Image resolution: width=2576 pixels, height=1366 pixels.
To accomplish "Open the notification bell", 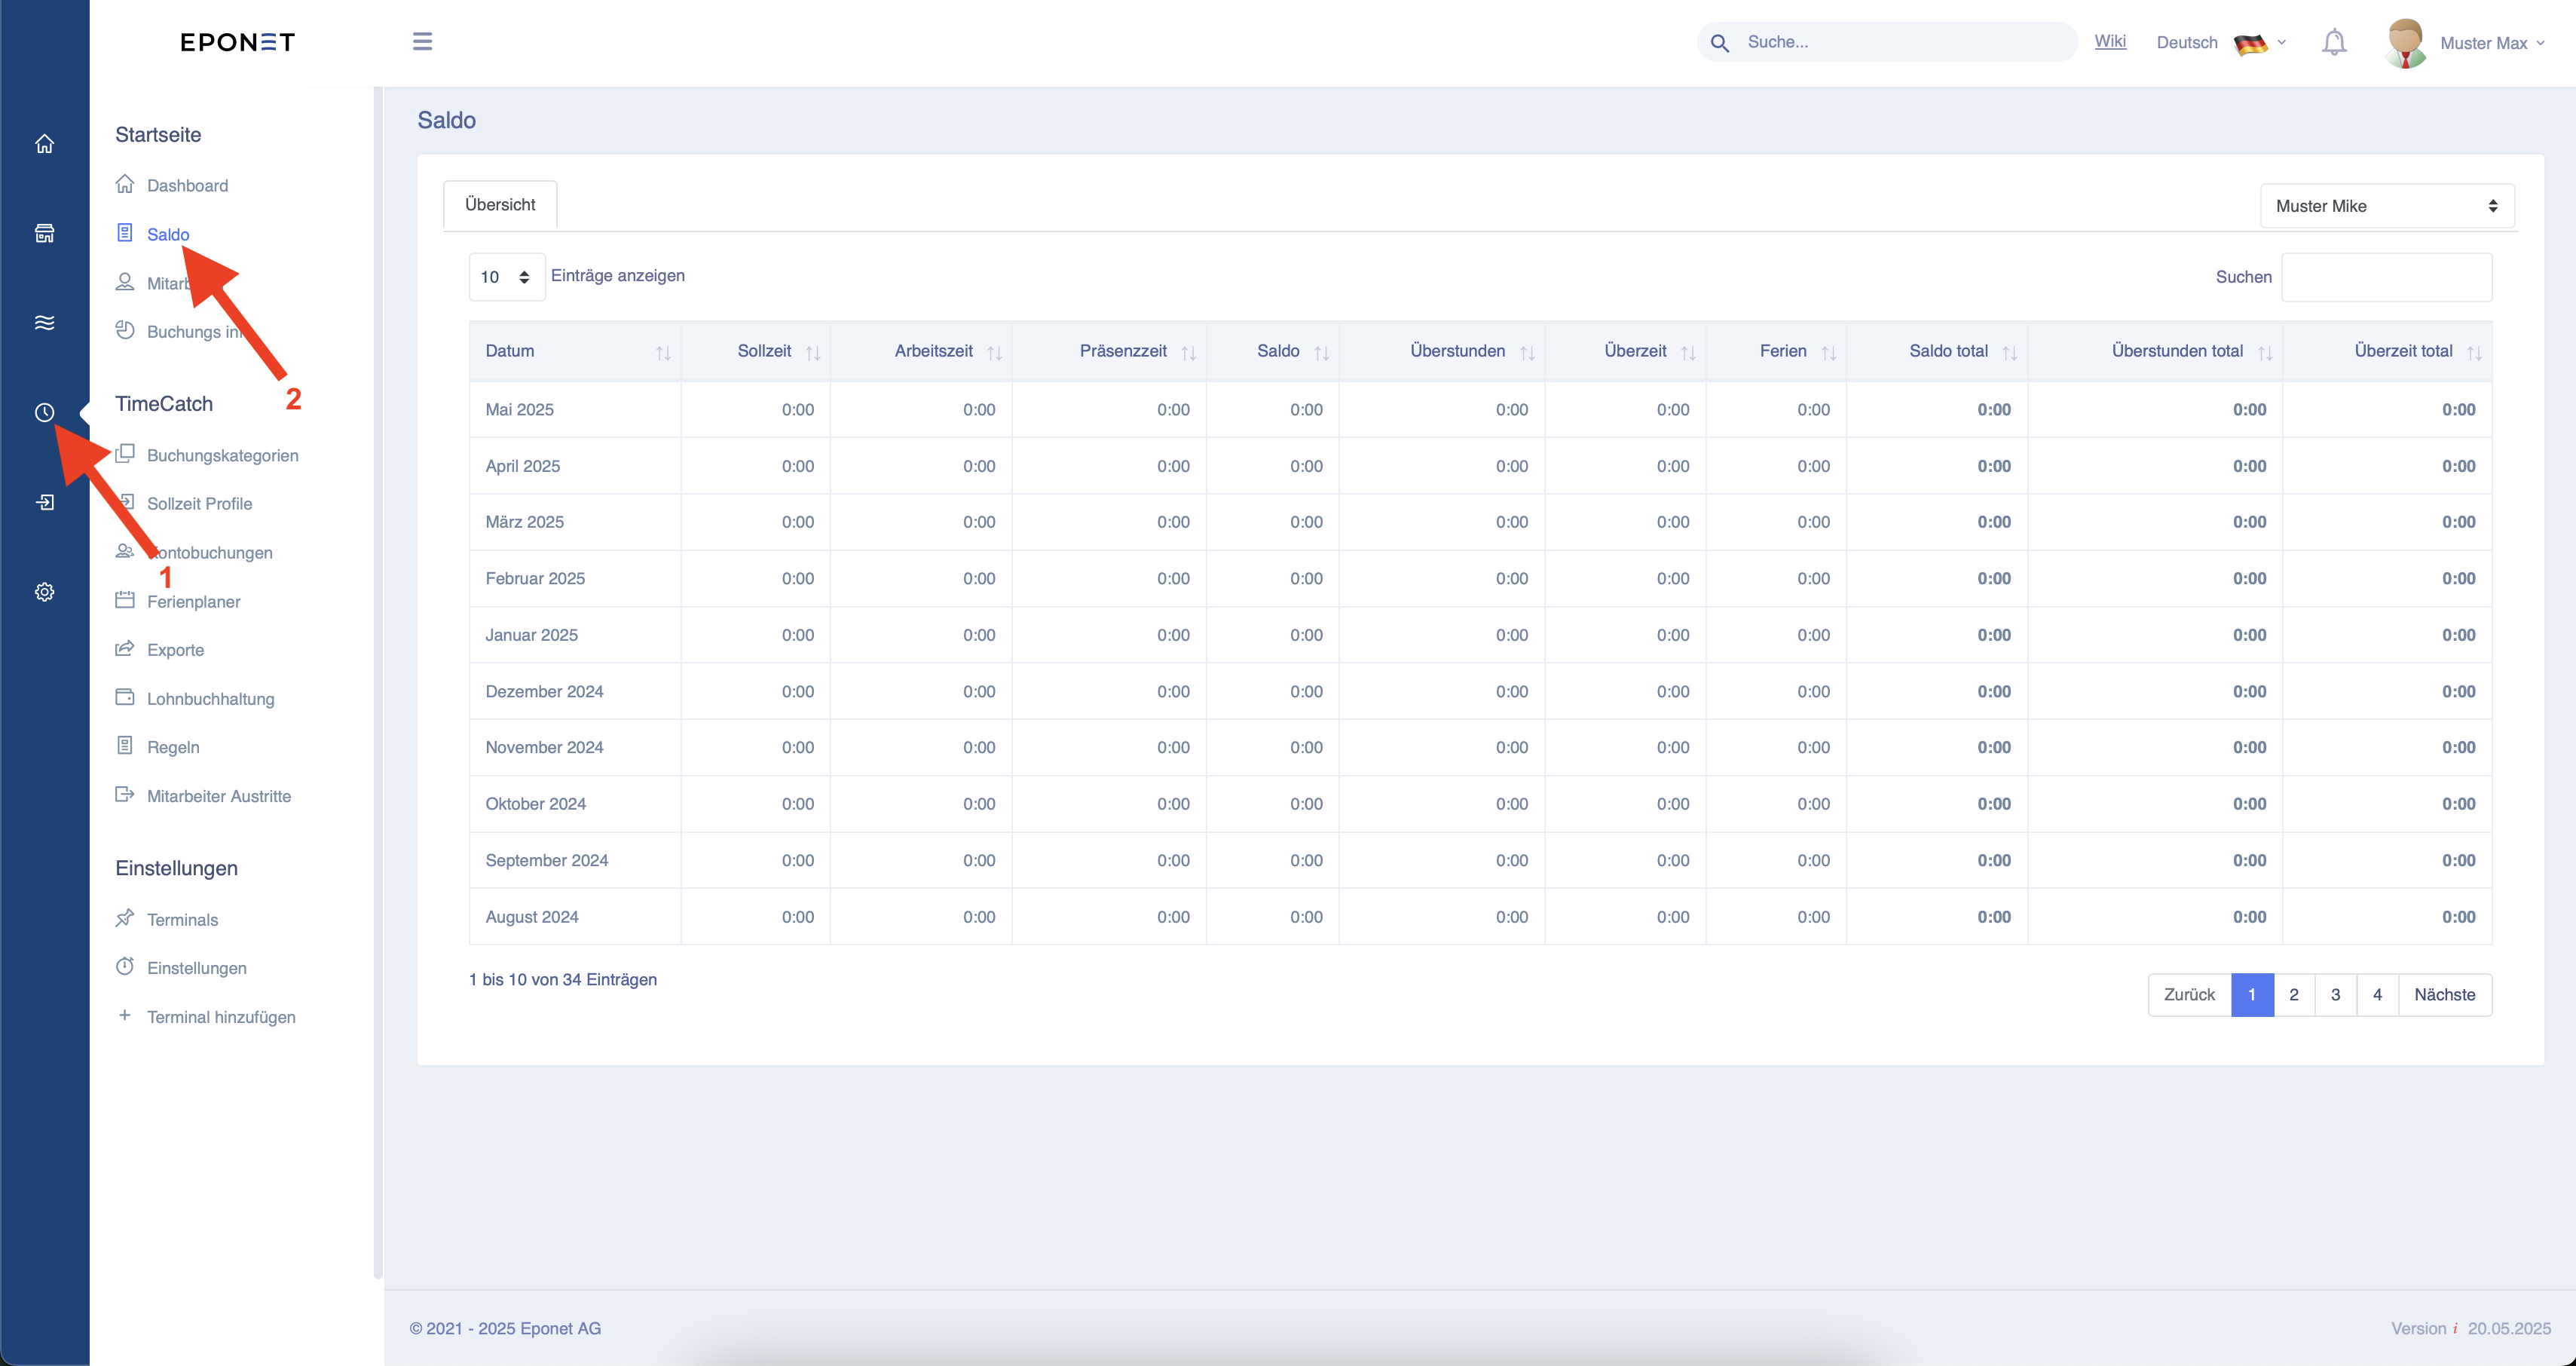I will (2334, 43).
